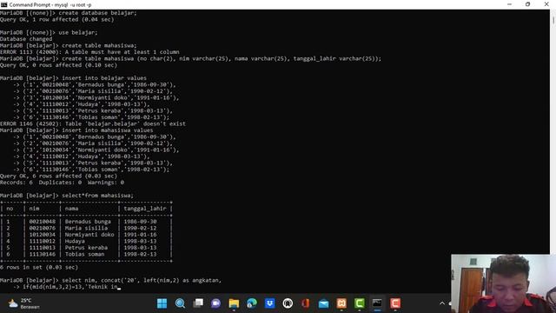Click '6 rows in set (0.03 sec)' line
The image size is (556, 313).
(39, 267)
